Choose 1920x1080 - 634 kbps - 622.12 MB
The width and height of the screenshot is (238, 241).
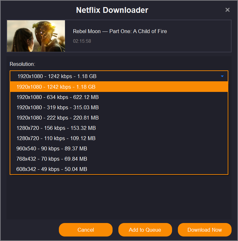[x=119, y=97]
